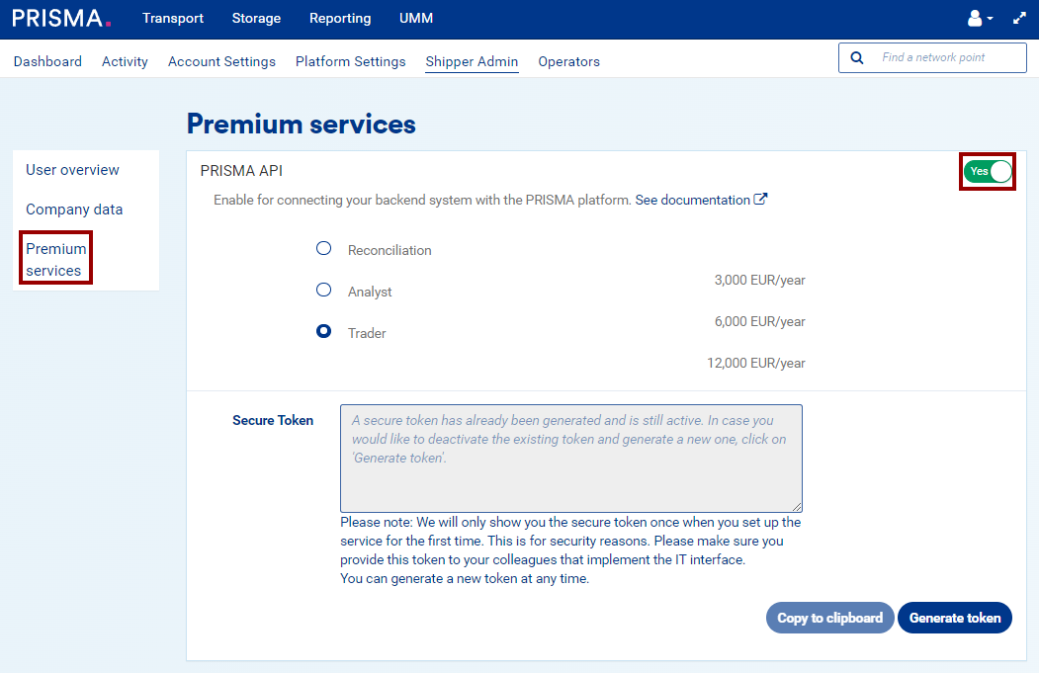Select the Analyst radio option
The image size is (1039, 673).
point(323,291)
